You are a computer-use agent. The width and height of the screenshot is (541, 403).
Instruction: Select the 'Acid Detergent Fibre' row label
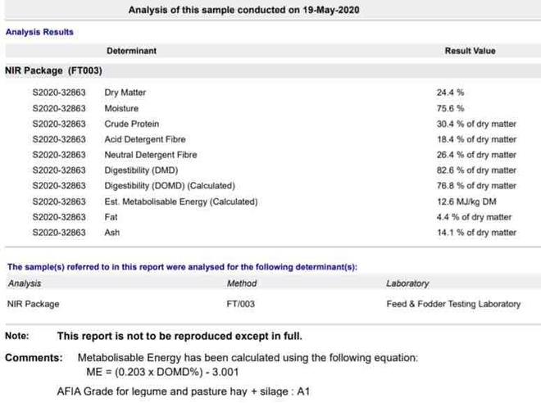tap(144, 139)
